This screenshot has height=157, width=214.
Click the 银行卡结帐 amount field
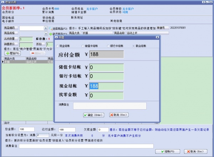[x=107, y=76]
